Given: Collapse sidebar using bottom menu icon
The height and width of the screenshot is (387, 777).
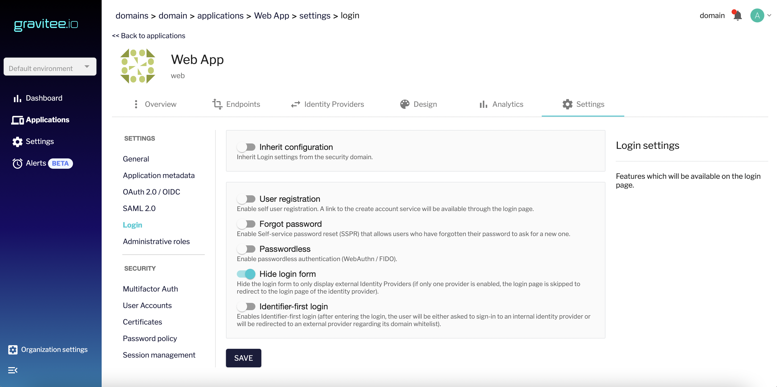Looking at the screenshot, I should pos(13,370).
